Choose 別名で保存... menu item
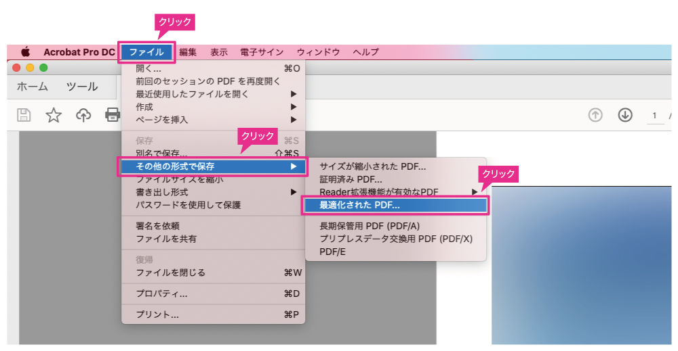678x351 pixels. click(213, 153)
